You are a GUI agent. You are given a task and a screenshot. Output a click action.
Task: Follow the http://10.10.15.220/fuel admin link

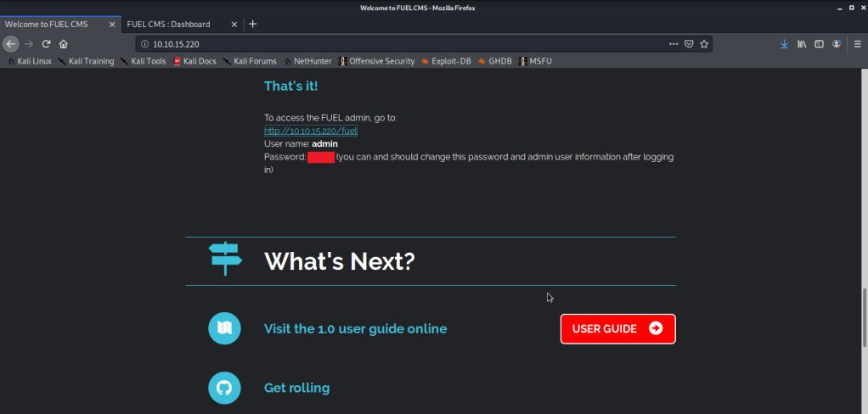tap(311, 131)
